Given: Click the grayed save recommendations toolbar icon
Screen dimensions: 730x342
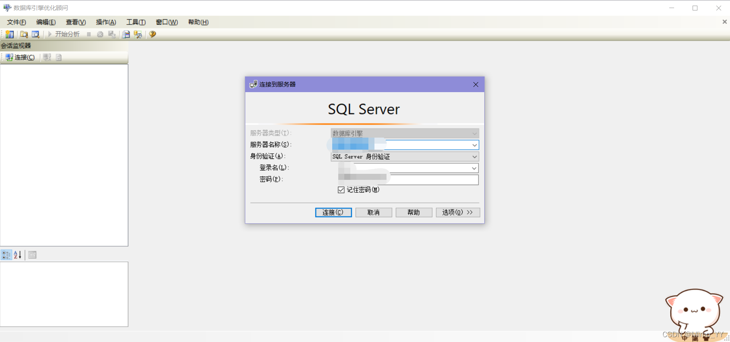Looking at the screenshot, I should coord(112,34).
